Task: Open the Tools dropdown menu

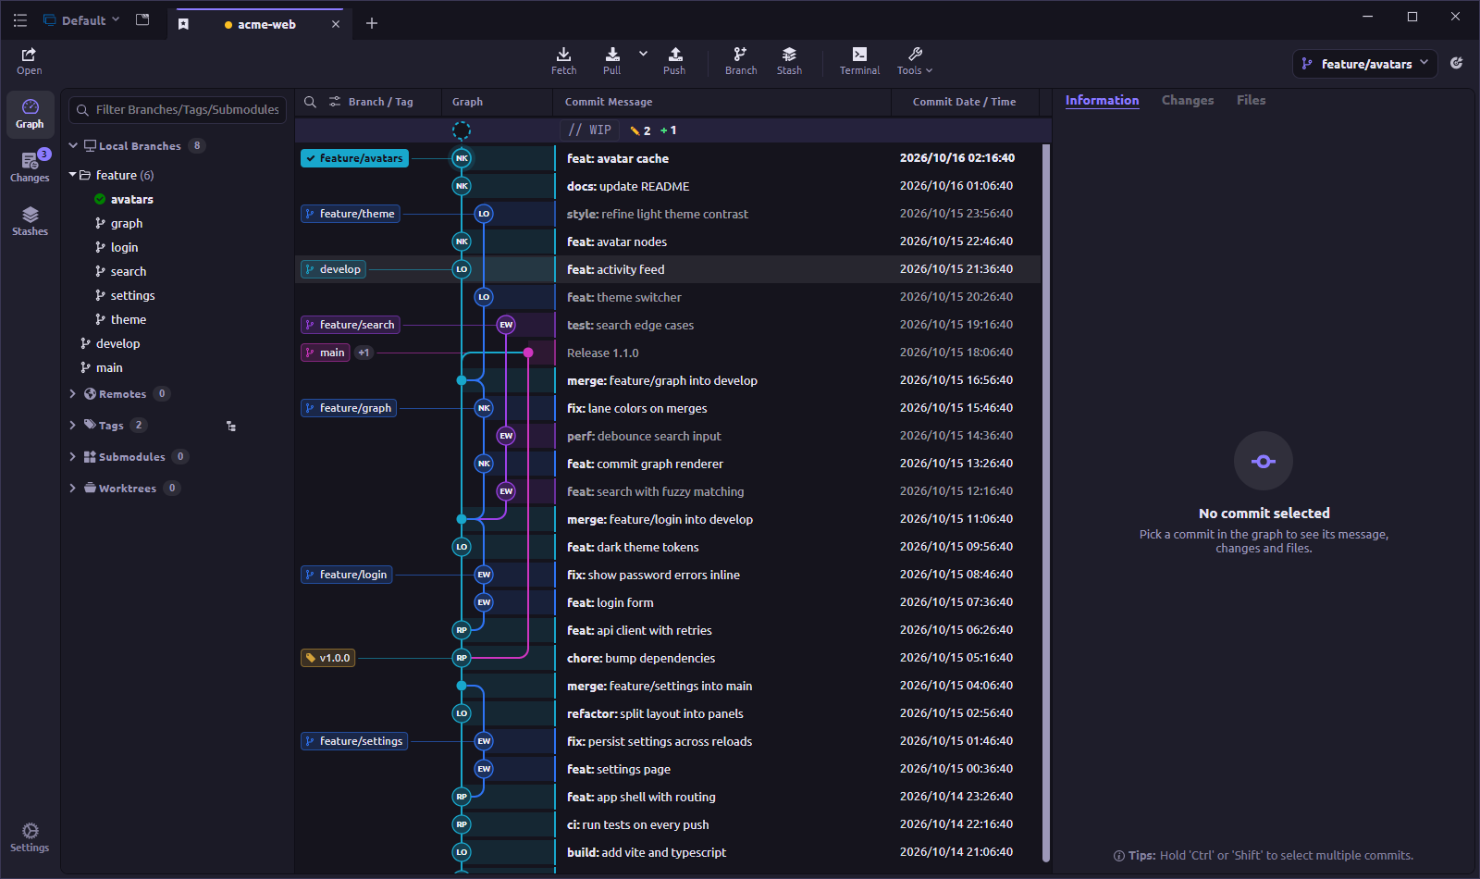Action: tap(915, 61)
